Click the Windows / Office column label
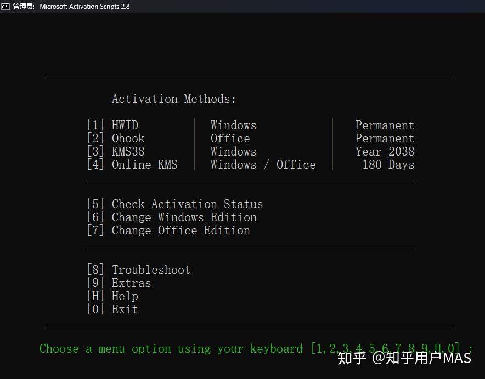This screenshot has height=379, width=485. coord(263,164)
